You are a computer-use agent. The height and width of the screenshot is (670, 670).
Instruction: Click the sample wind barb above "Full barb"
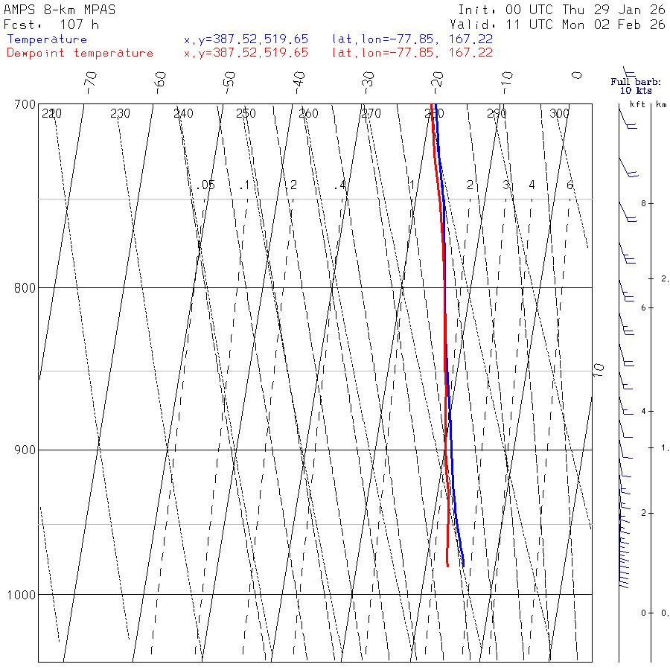click(x=629, y=71)
